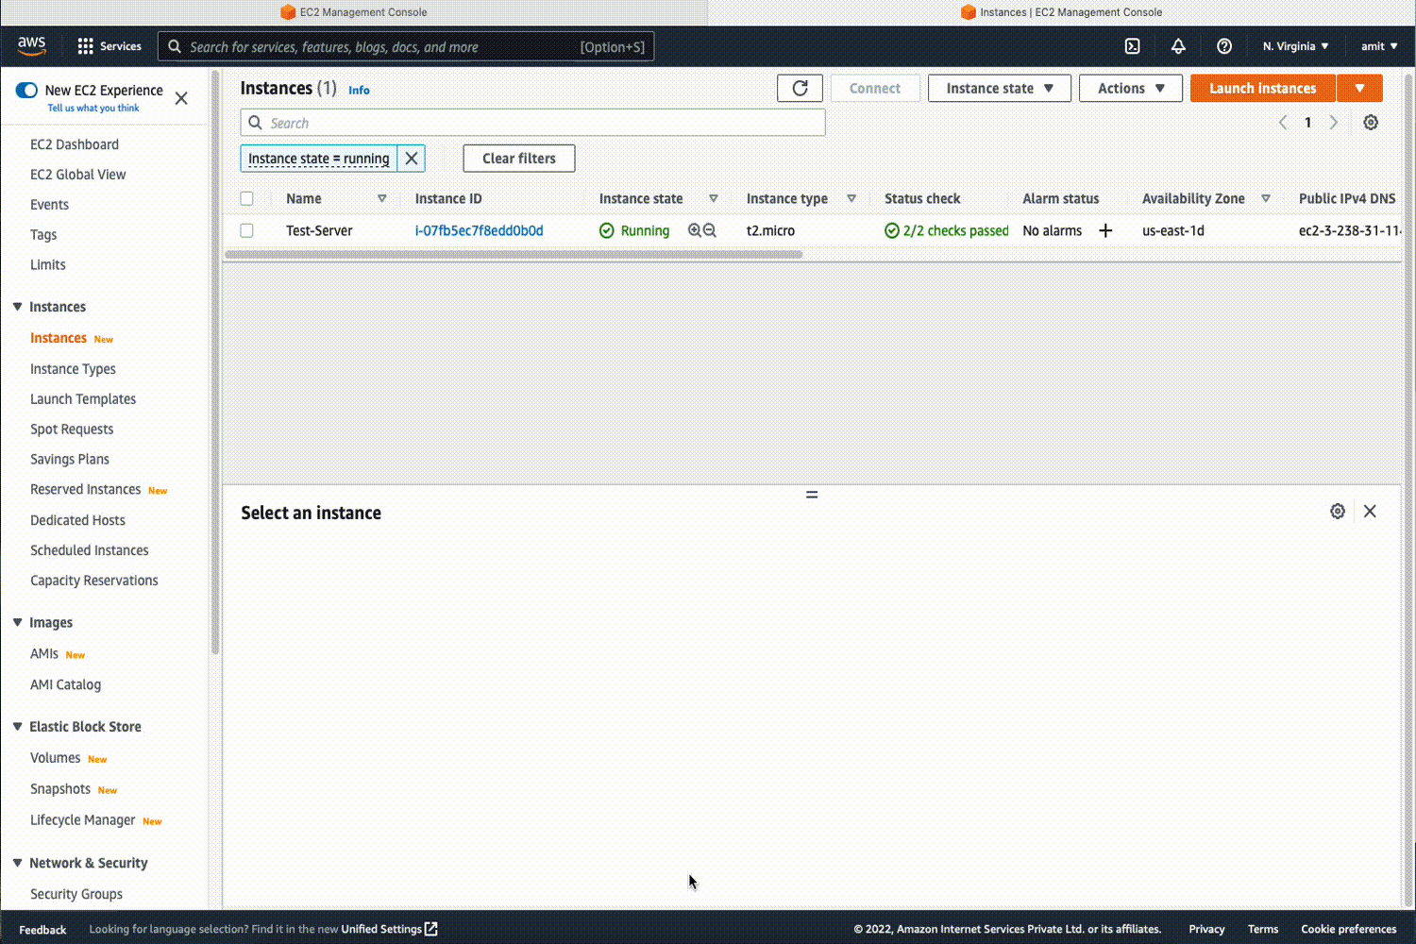Open the Snapshots sidebar item
Screen dimensions: 1416x944
tap(60, 788)
